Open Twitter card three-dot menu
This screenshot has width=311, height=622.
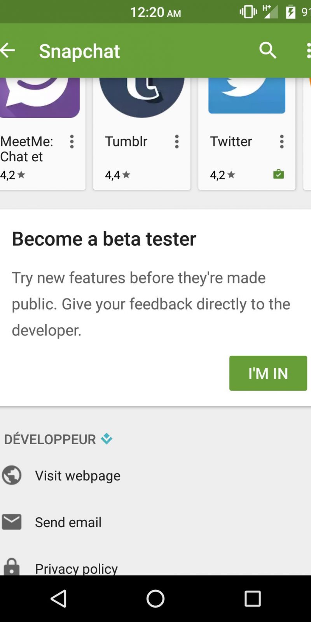pos(282,142)
